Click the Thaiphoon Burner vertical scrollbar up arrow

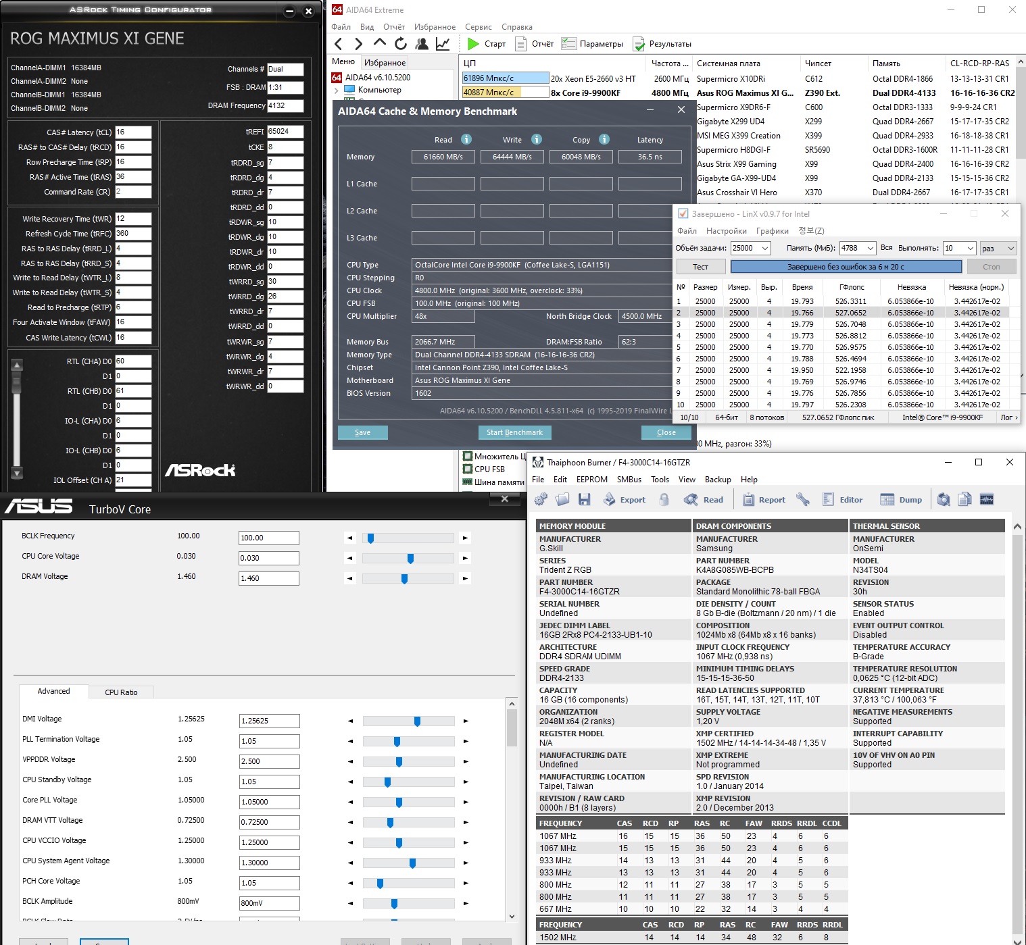tap(1017, 526)
